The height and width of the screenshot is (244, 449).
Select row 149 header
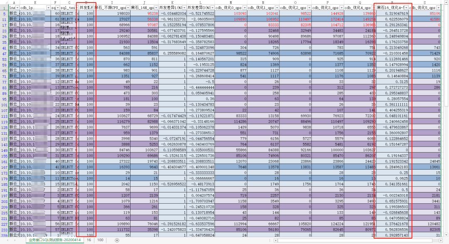point(4,150)
